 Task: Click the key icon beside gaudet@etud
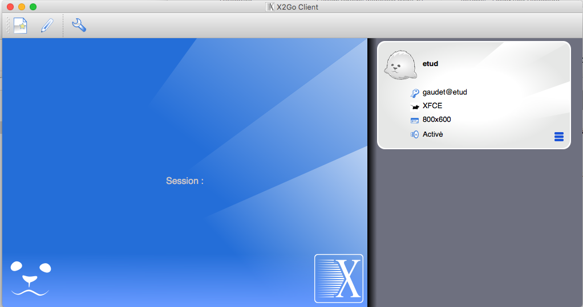415,93
